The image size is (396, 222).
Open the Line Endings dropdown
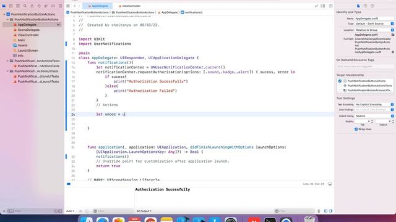point(374,110)
